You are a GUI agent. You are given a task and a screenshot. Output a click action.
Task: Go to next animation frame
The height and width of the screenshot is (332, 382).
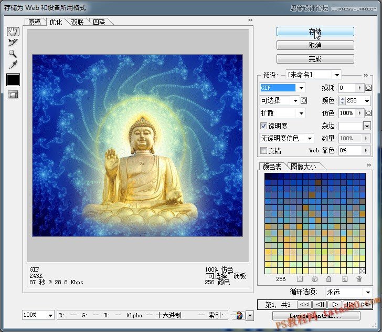tap(351, 305)
